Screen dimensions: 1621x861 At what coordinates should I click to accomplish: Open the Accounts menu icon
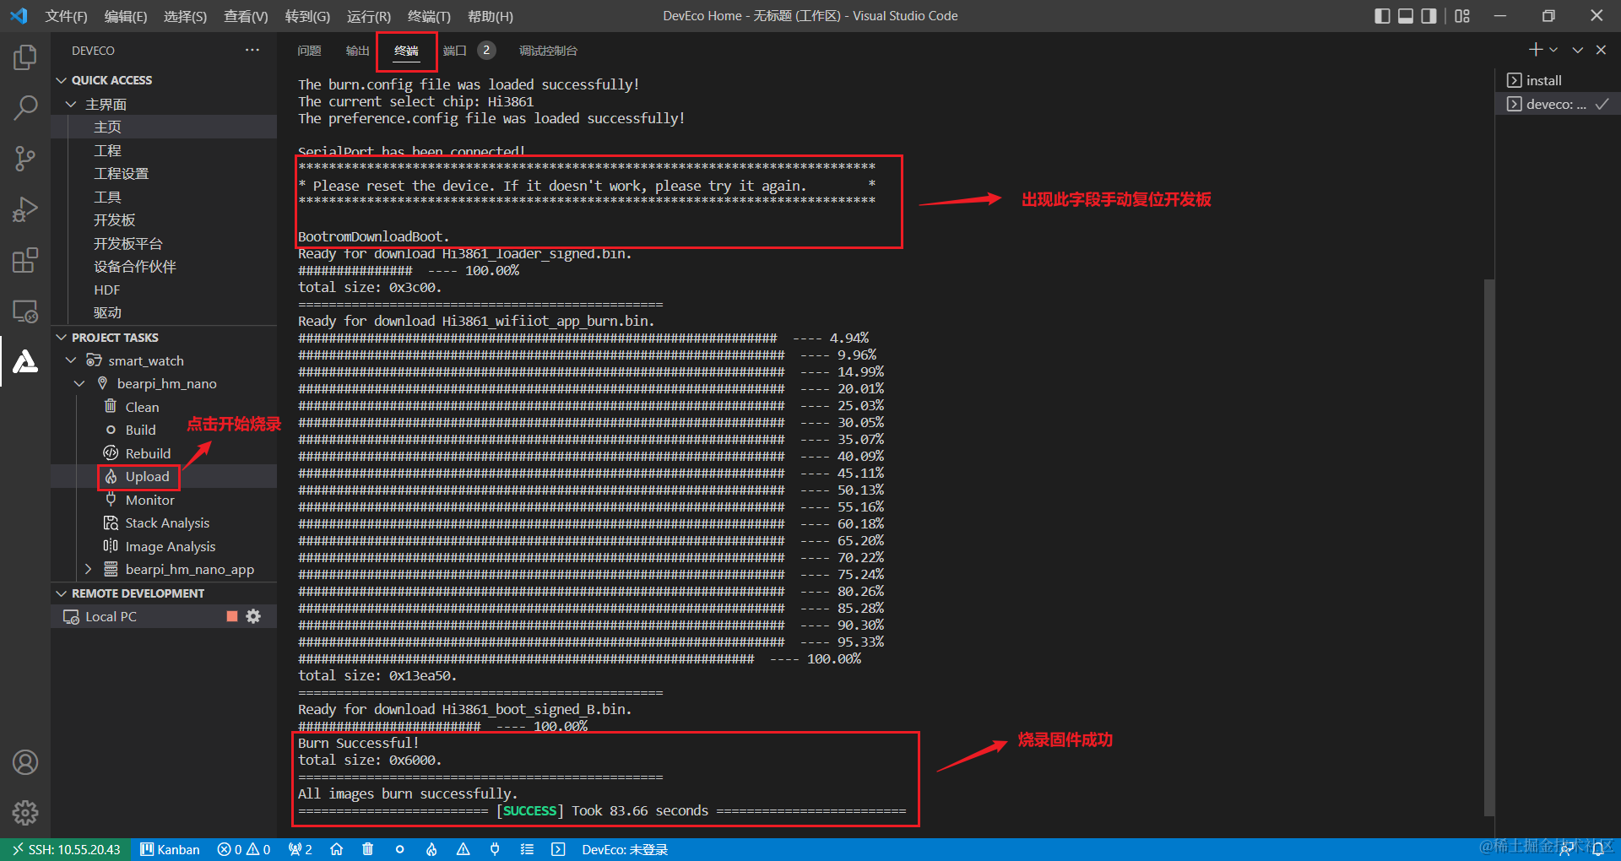tap(25, 762)
